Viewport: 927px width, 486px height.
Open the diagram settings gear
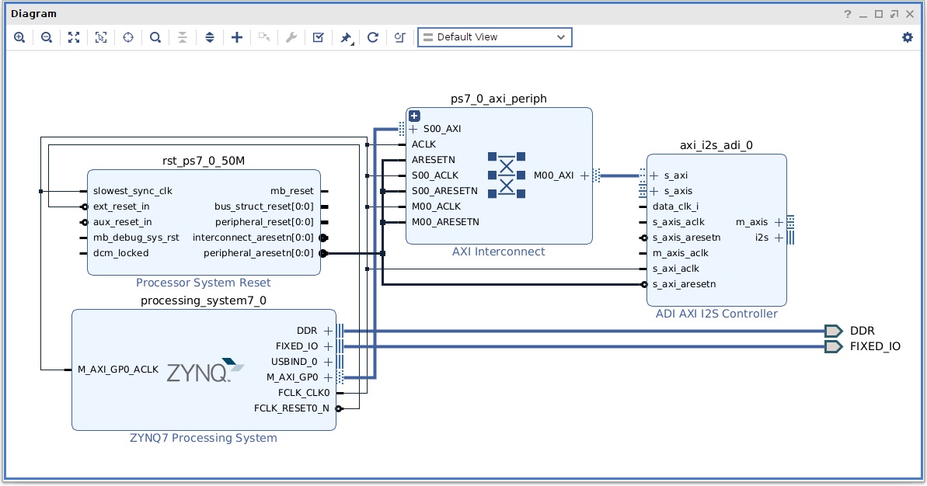tap(908, 37)
